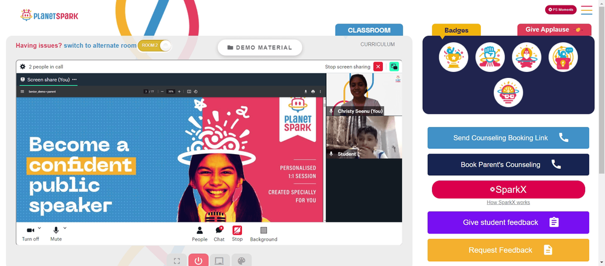
Task: Zoom out the PDF with minus icon
Action: pos(162,91)
